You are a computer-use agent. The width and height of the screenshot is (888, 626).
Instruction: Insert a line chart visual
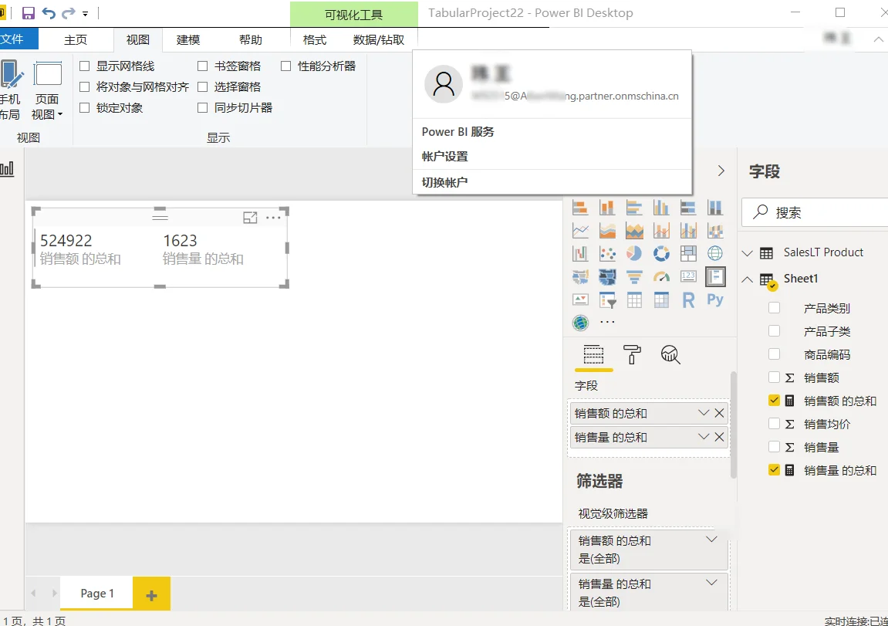[x=580, y=231]
